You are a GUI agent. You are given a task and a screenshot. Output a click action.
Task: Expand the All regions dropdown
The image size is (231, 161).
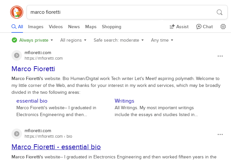point(73,40)
